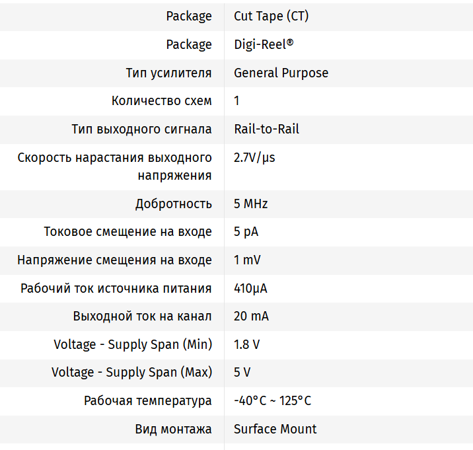Select the "Тип усилителя" row label

tap(168, 73)
